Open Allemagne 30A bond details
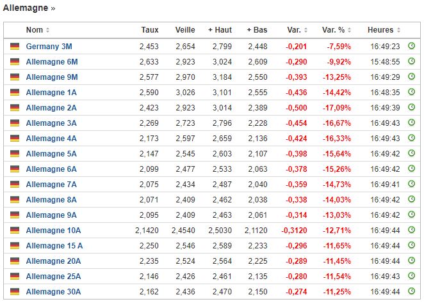The height and width of the screenshot is (304, 424). point(54,292)
